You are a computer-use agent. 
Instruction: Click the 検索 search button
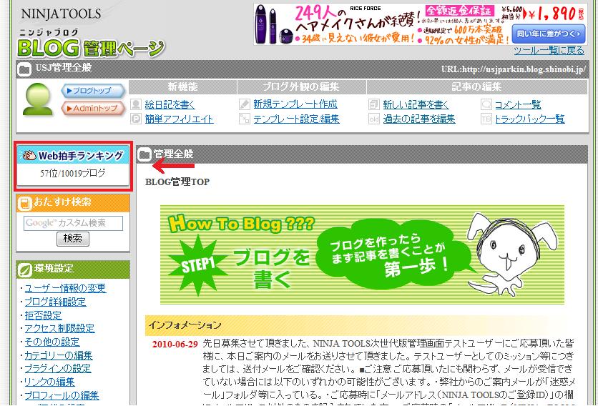(73, 239)
